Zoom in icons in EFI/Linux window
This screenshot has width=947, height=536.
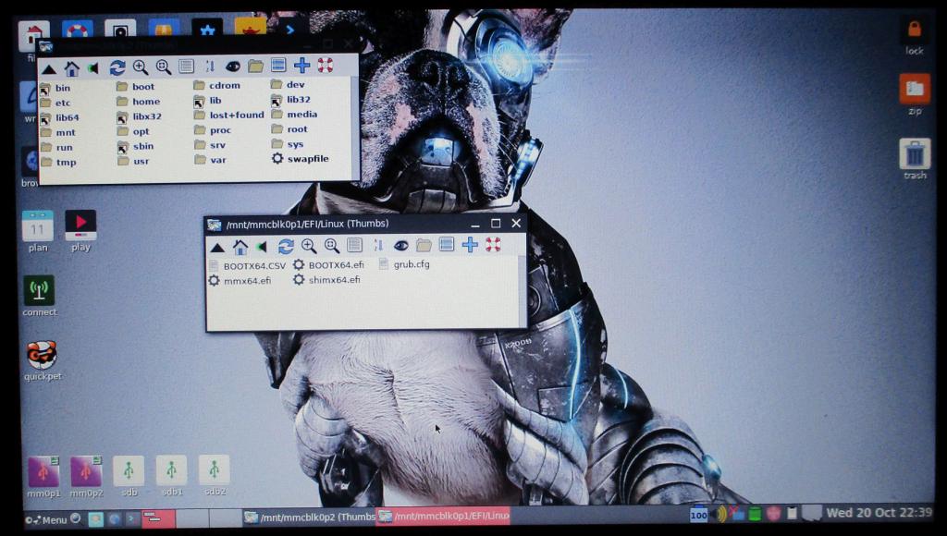(x=309, y=245)
